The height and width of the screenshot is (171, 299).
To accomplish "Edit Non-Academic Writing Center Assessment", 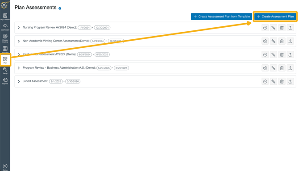I will [274, 41].
